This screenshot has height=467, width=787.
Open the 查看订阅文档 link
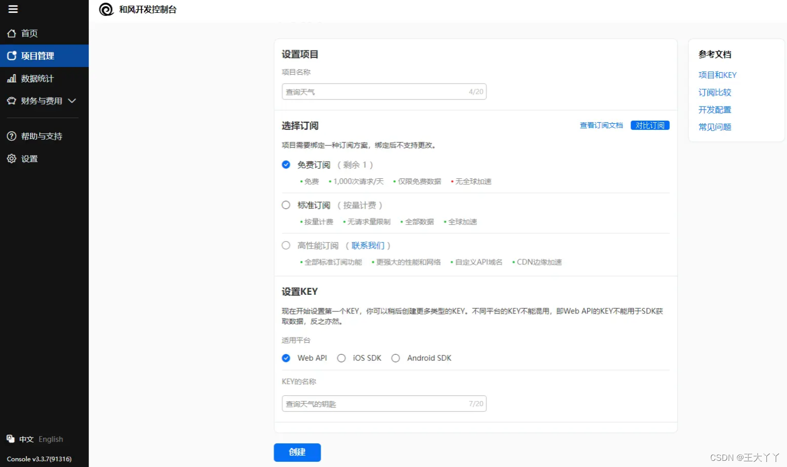coord(601,125)
